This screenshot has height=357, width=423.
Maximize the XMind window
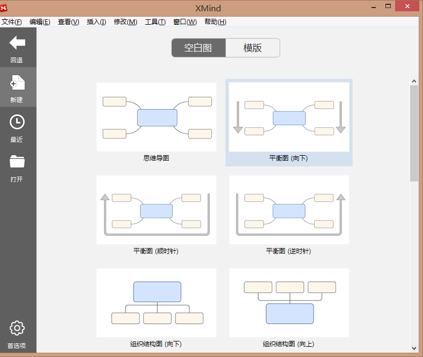tap(388, 6)
